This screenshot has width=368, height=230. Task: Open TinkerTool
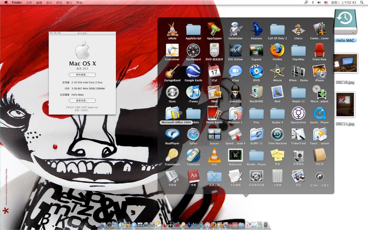pyautogui.click(x=298, y=134)
